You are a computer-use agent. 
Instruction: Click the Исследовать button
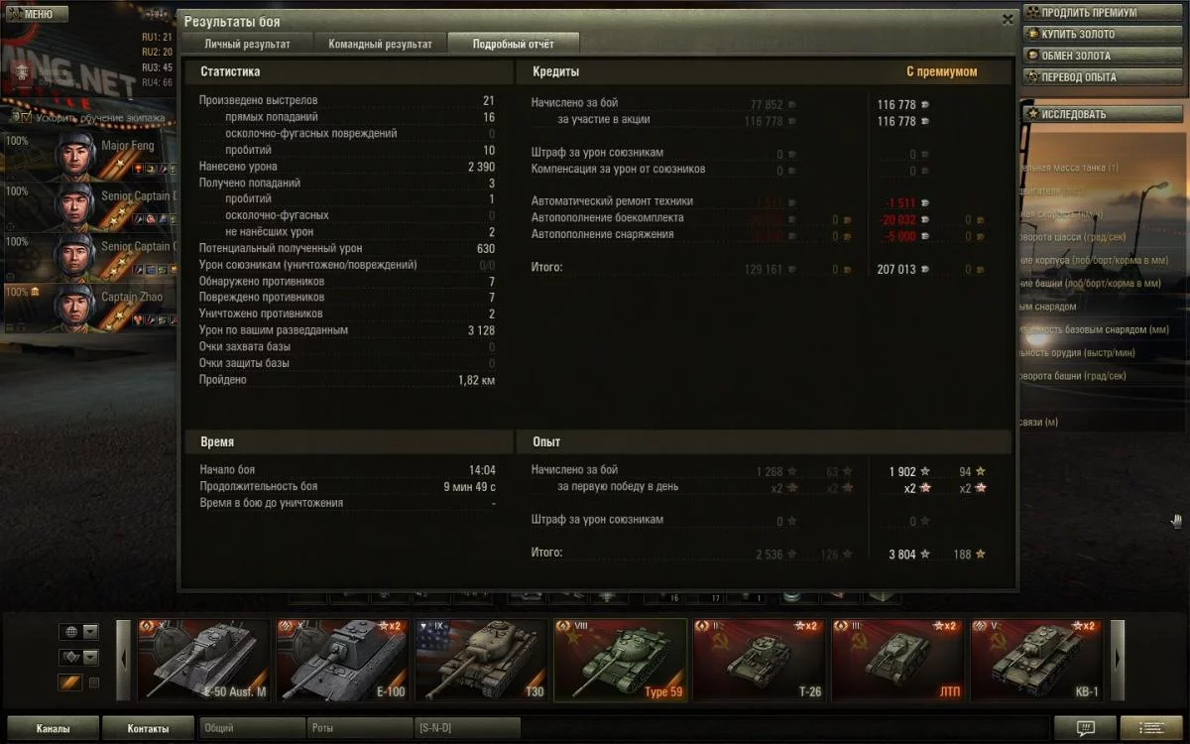pos(1102,114)
